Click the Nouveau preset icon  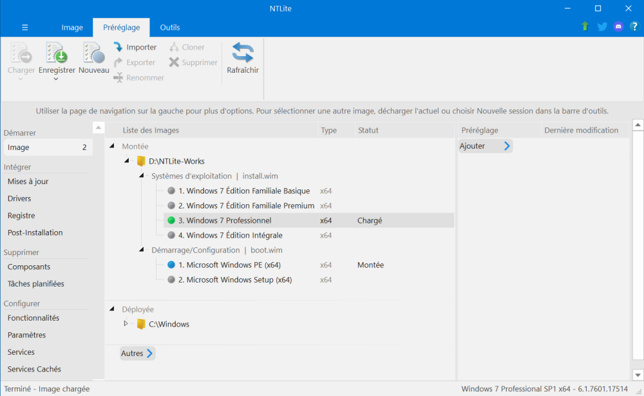tap(93, 53)
